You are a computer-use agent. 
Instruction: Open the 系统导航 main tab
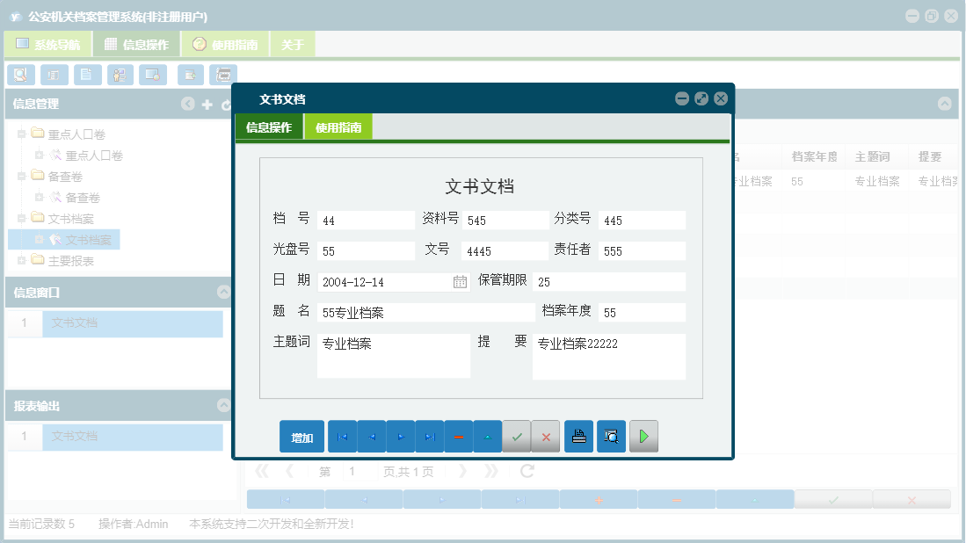coord(48,44)
